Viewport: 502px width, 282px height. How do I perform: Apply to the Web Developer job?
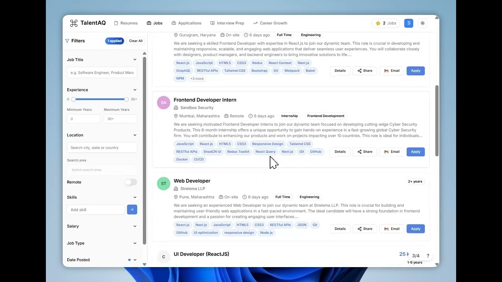pyautogui.click(x=416, y=229)
